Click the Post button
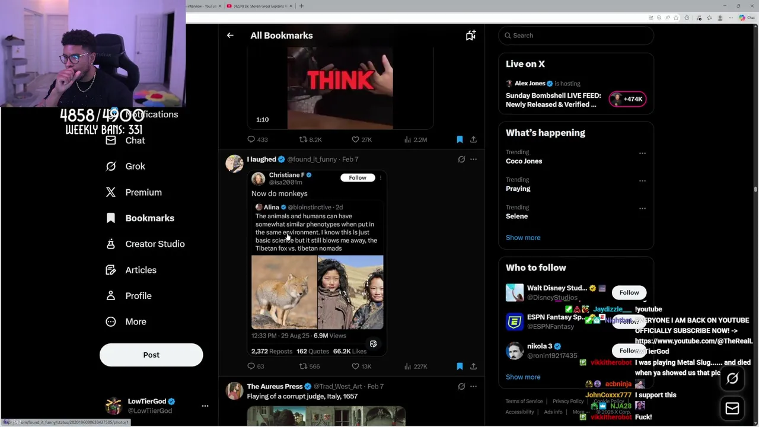The image size is (759, 427). [151, 355]
